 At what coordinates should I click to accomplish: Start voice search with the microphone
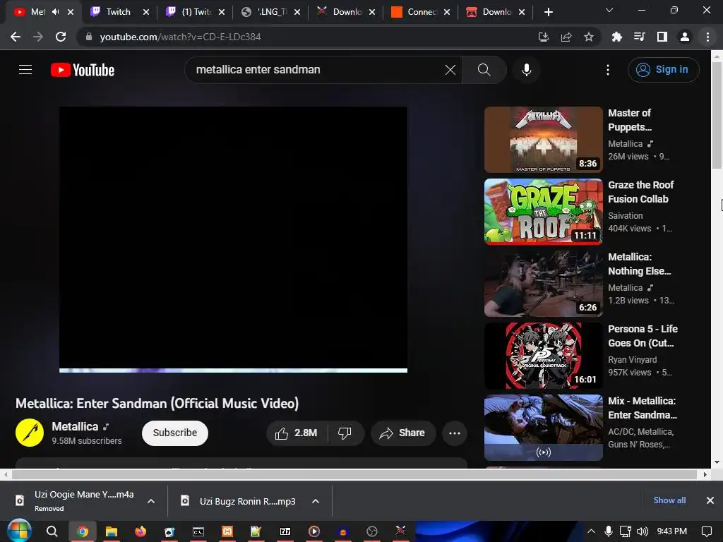[527, 70]
